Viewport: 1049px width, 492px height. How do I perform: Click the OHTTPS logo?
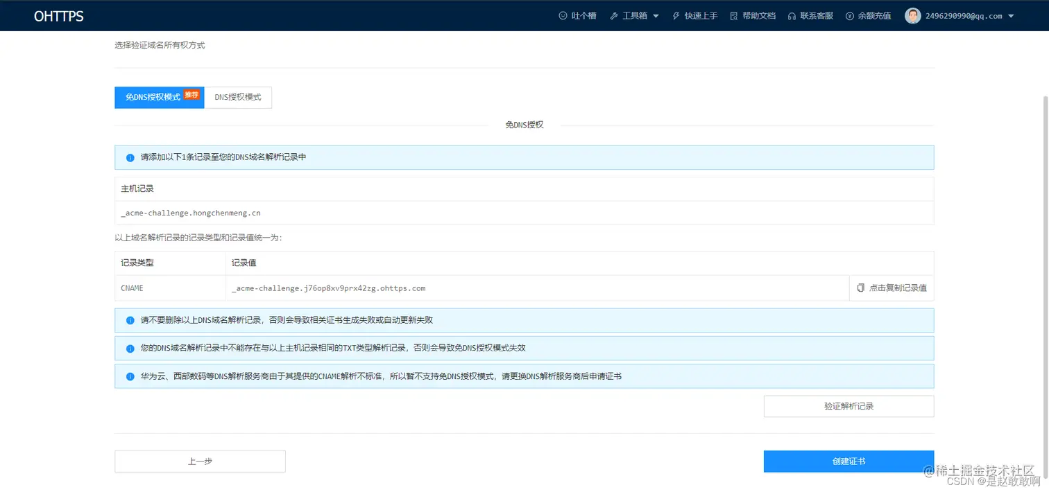point(59,16)
